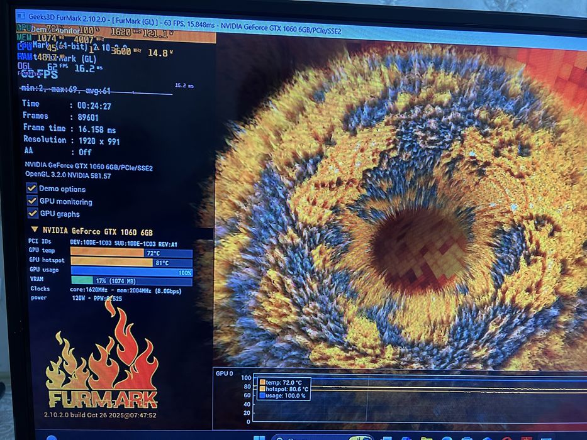
Task: Click the 16.2 ms frametime graph label
Action: pos(184,85)
